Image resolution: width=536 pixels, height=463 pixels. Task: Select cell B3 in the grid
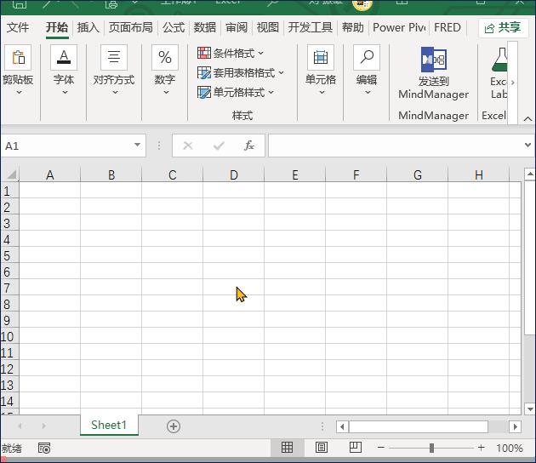click(111, 223)
